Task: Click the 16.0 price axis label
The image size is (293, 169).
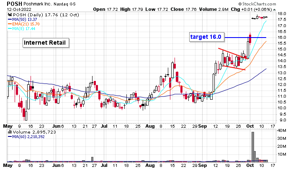Action: 282,38
